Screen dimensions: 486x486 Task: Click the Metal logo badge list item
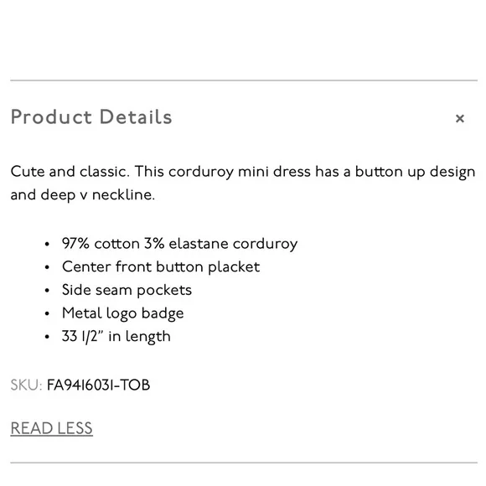tap(122, 313)
